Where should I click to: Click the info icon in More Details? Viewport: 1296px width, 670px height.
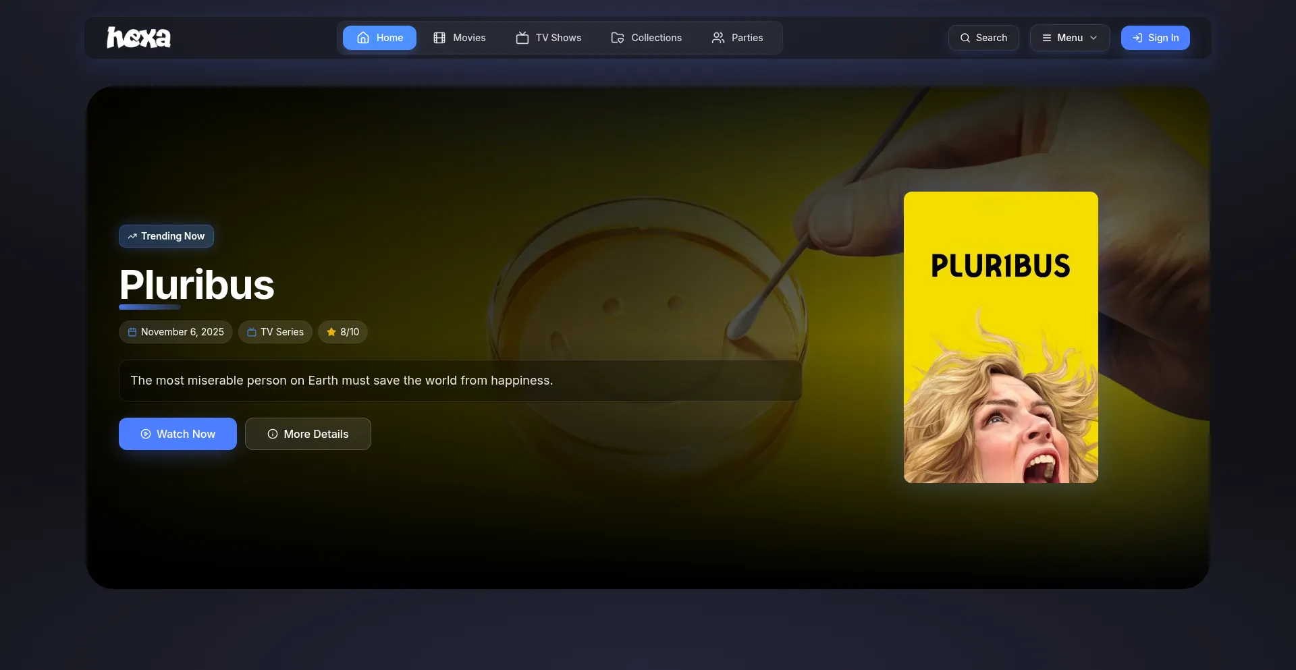tap(273, 434)
